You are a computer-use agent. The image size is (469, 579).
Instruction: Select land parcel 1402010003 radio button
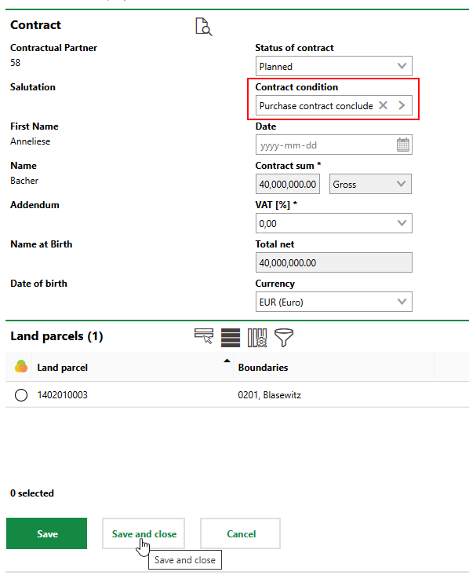pos(21,394)
